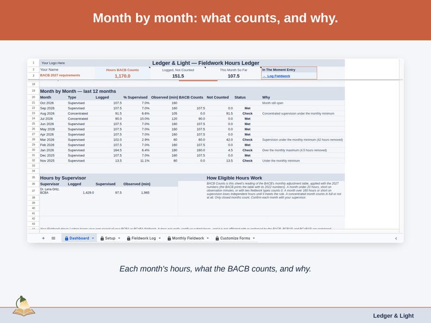431x323 pixels.
Task: Click Concentrated type in Jul 2026 row
Action: [x=78, y=119]
